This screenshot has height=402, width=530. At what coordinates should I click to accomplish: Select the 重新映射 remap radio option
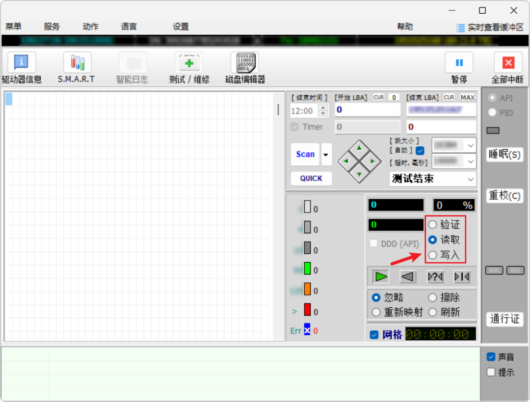(x=376, y=312)
